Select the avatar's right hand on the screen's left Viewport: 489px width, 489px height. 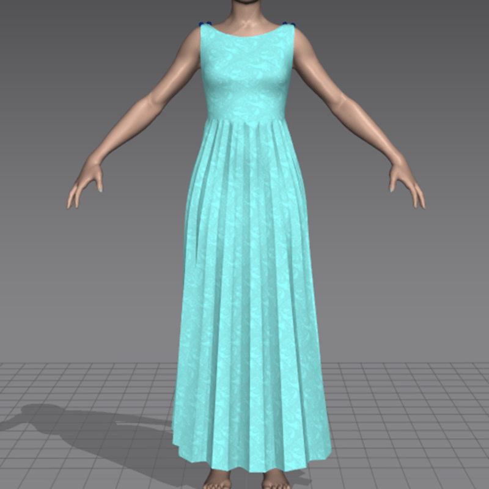86,183
